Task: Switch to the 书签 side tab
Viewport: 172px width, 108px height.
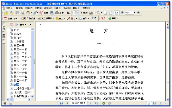Action: [4, 28]
